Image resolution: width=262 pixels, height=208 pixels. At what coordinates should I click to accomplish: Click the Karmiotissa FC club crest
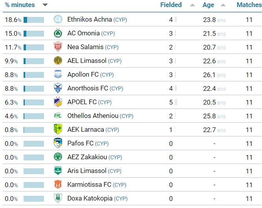coord(58,184)
